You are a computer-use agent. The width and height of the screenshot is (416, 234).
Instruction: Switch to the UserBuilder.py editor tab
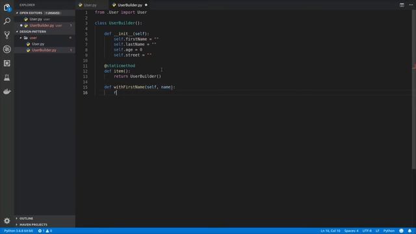130,5
